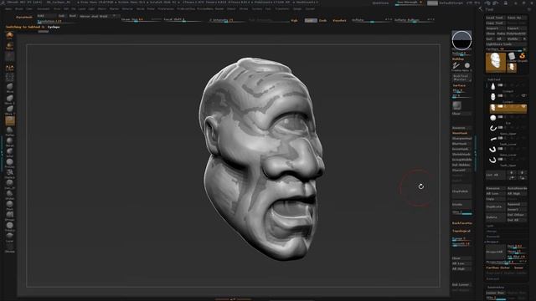
Task: Open the current brush sphere thumbnail
Action: (461, 40)
